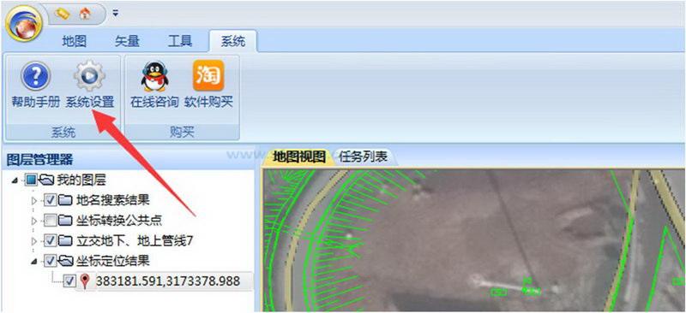The width and height of the screenshot is (686, 313).
Task: Switch to the 地图 ribbon tab
Action: (74, 41)
